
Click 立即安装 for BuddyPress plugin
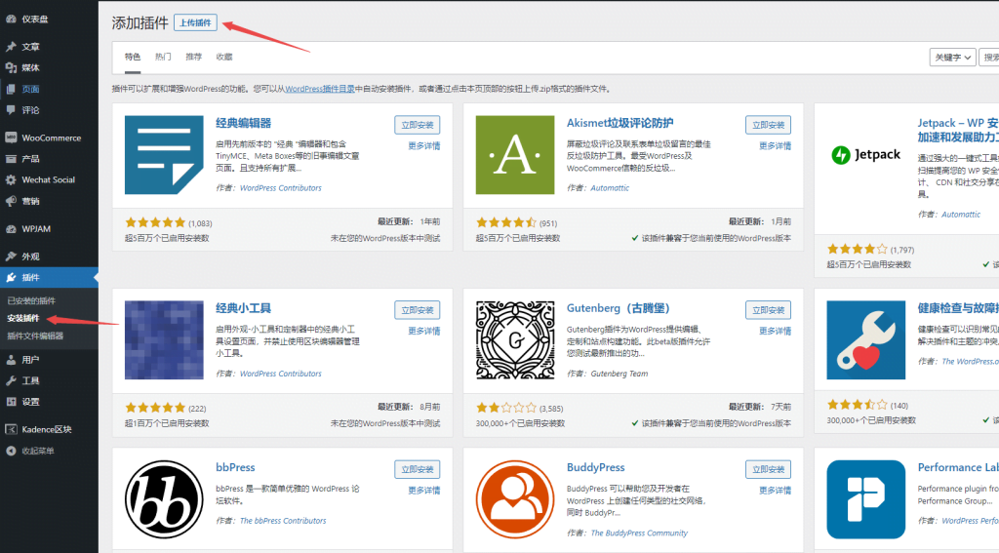pyautogui.click(x=769, y=469)
